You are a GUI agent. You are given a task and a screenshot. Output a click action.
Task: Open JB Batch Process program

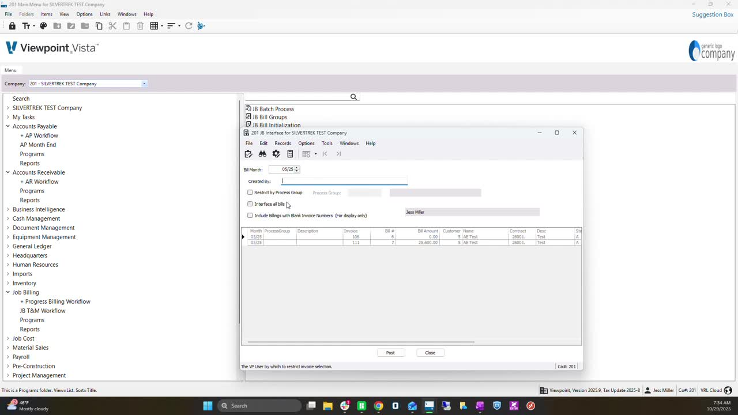tap(273, 109)
